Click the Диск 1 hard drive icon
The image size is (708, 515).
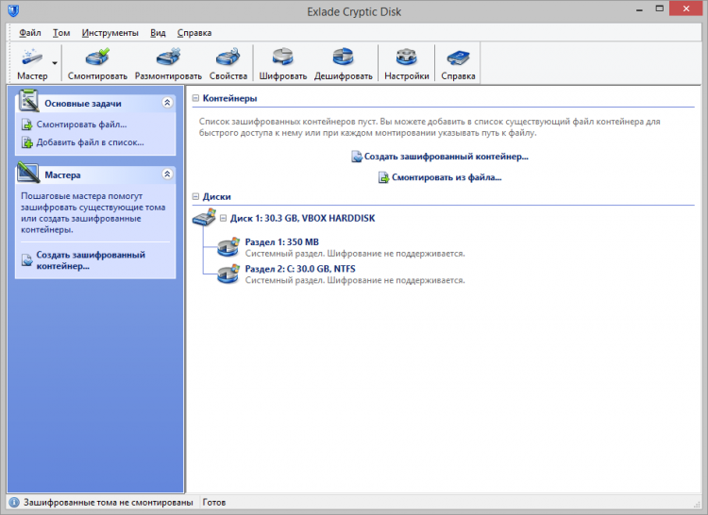pos(204,217)
